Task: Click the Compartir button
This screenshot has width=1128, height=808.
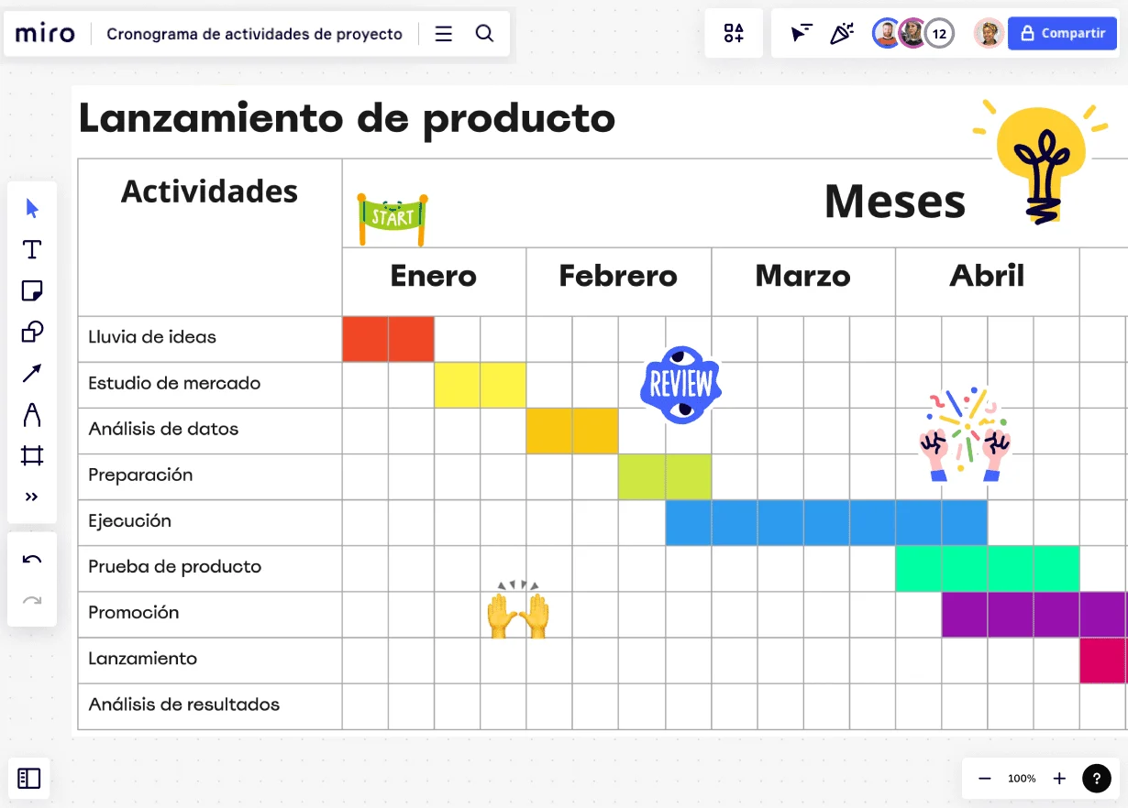Action: [1062, 33]
